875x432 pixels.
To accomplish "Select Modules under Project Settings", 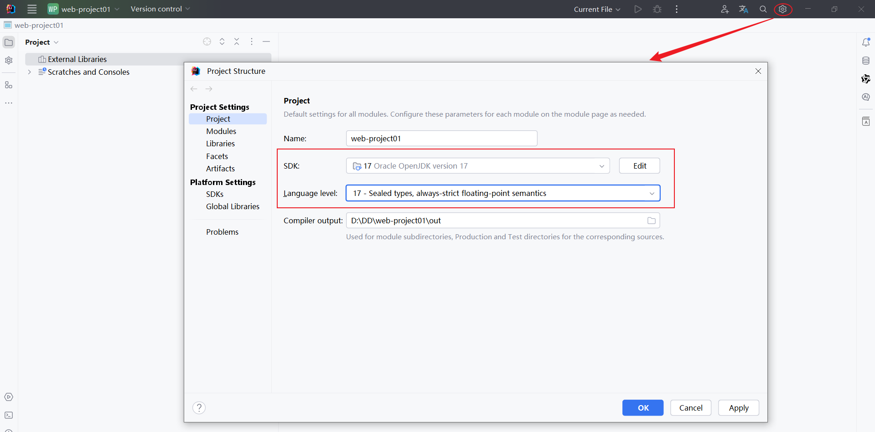I will click(221, 131).
